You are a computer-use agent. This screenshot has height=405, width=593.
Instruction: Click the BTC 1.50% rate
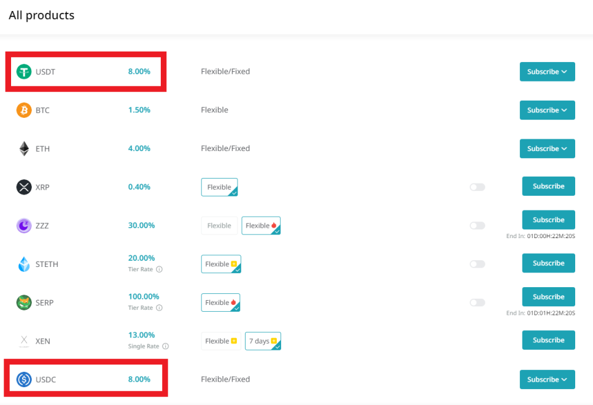[139, 110]
